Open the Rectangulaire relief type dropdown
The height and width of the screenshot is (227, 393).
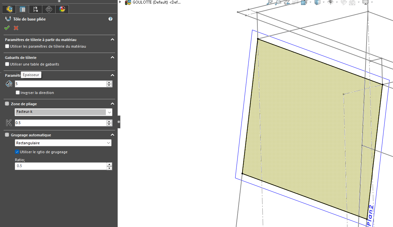click(x=109, y=143)
